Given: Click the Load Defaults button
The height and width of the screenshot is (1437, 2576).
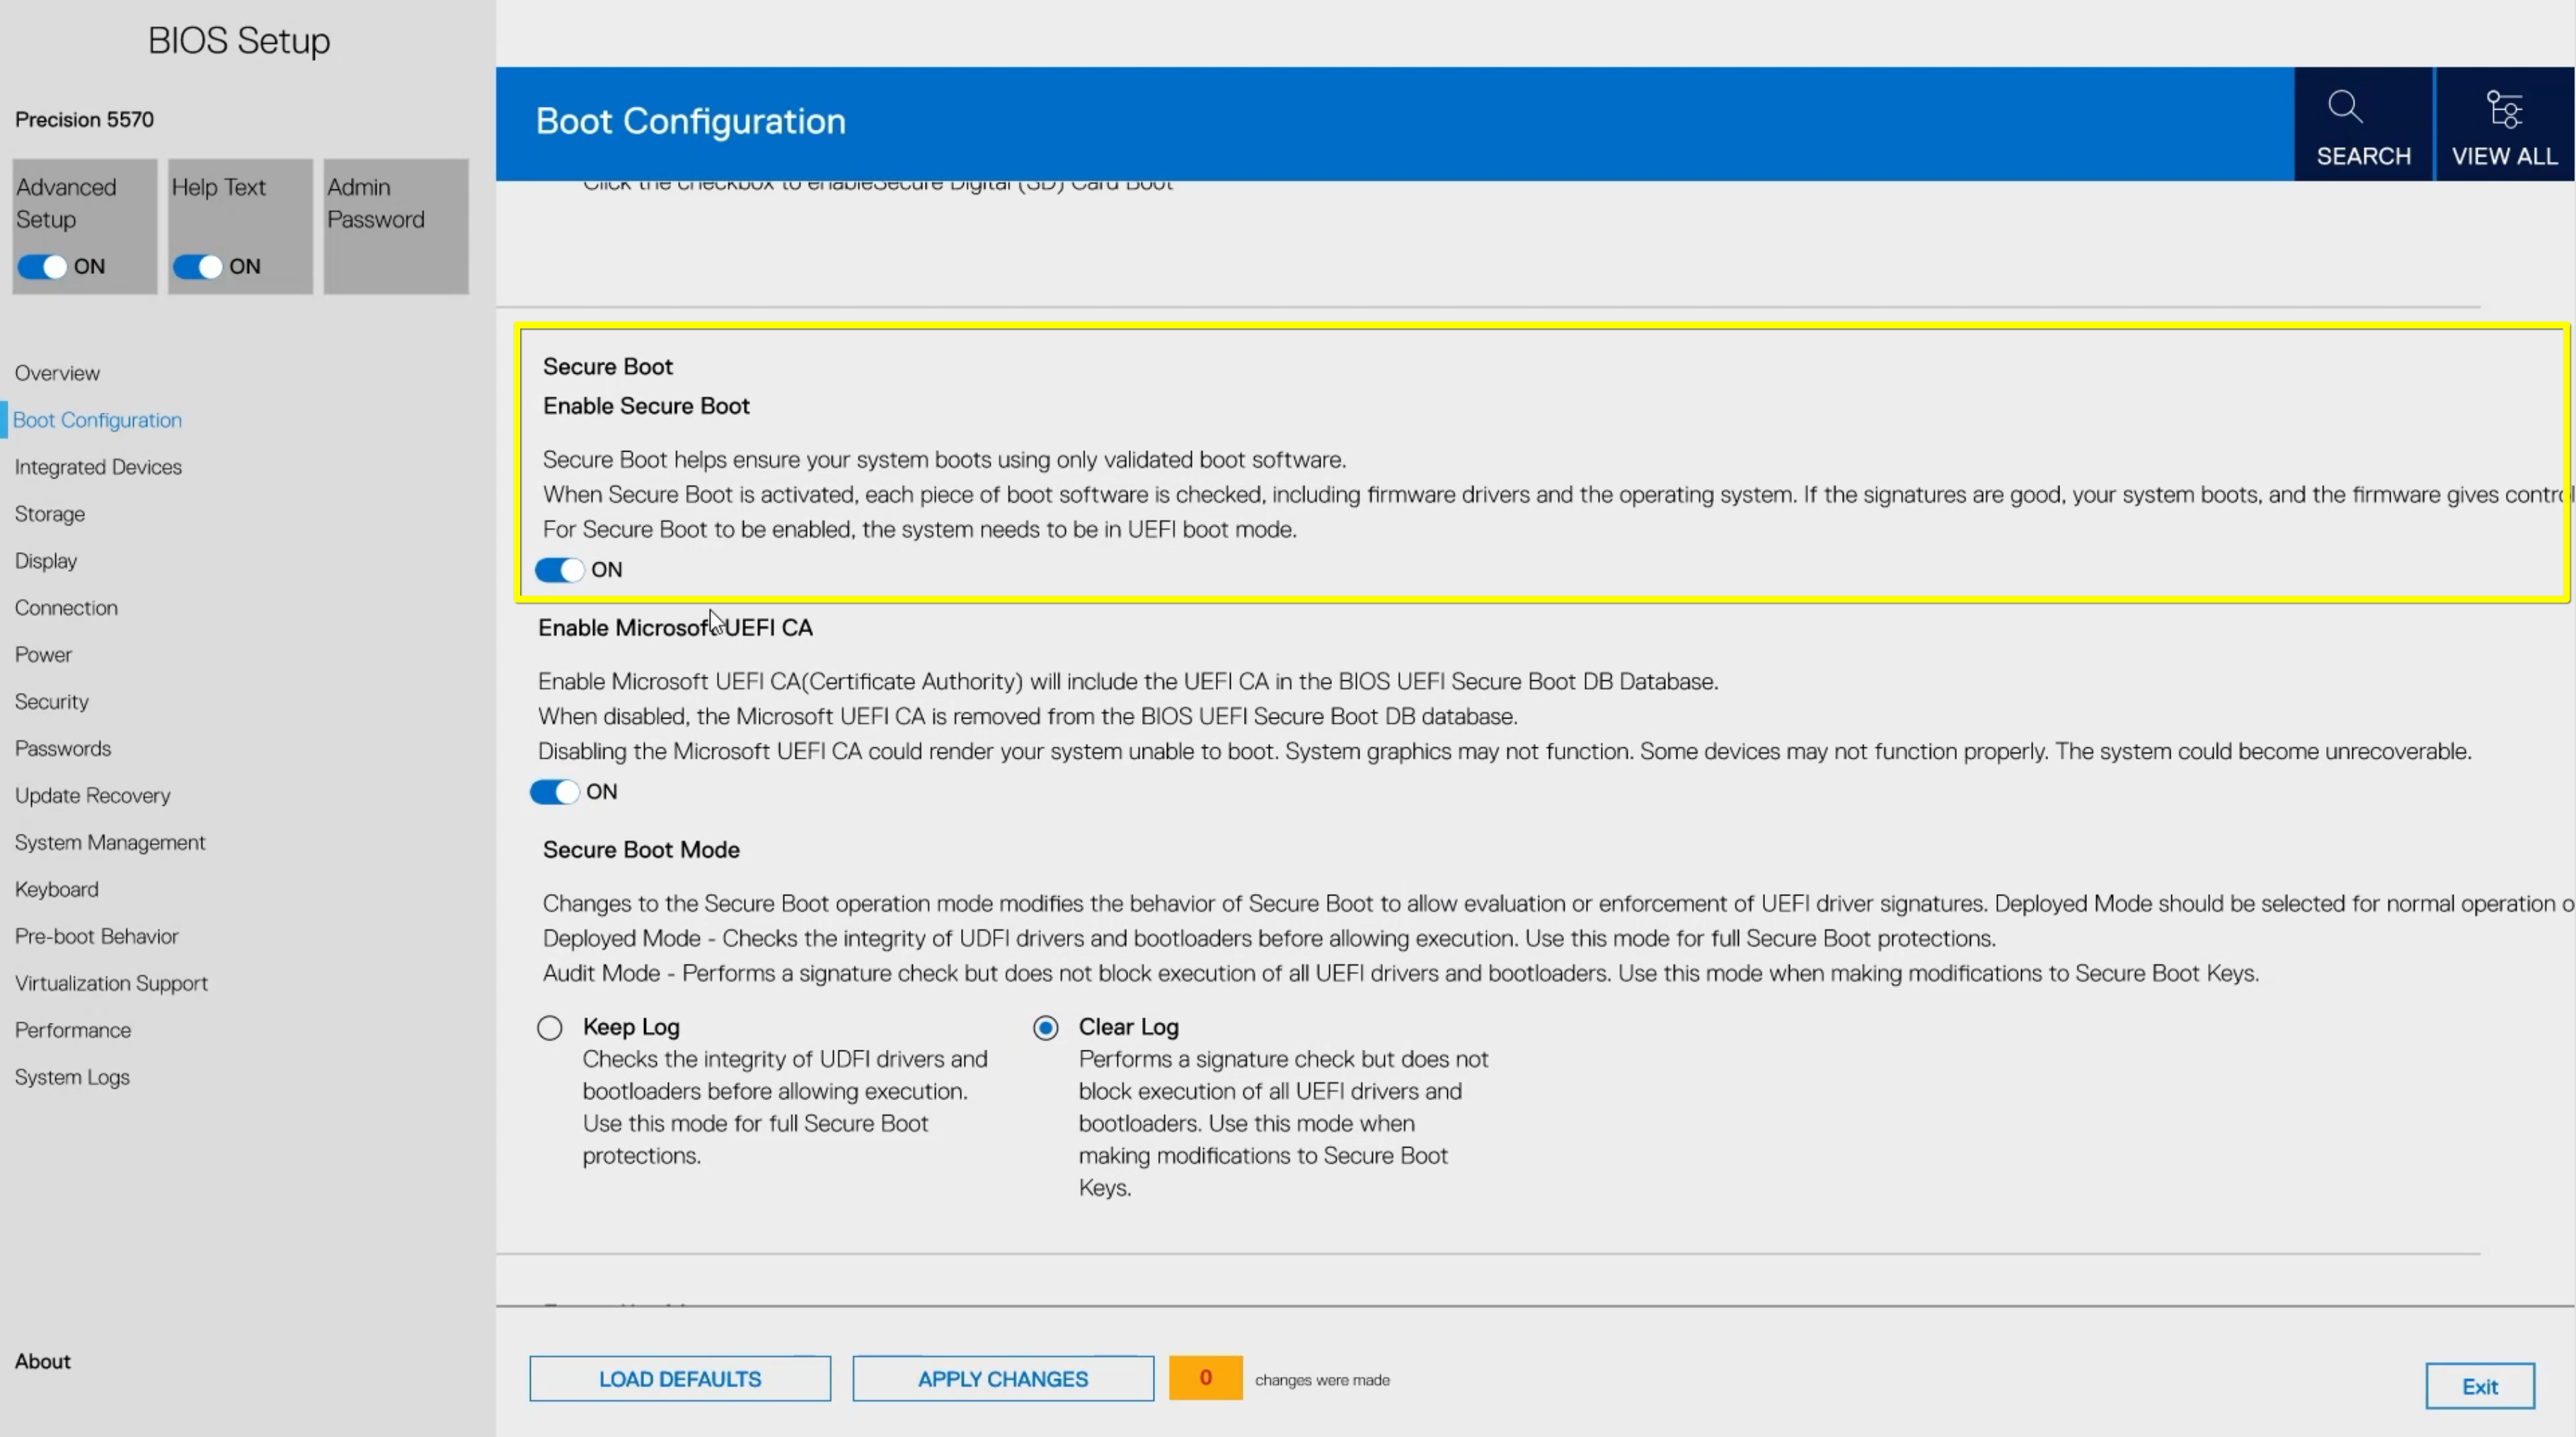Looking at the screenshot, I should point(680,1379).
